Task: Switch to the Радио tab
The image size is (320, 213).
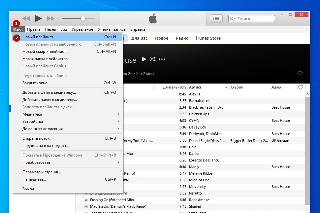Action: [x=182, y=38]
